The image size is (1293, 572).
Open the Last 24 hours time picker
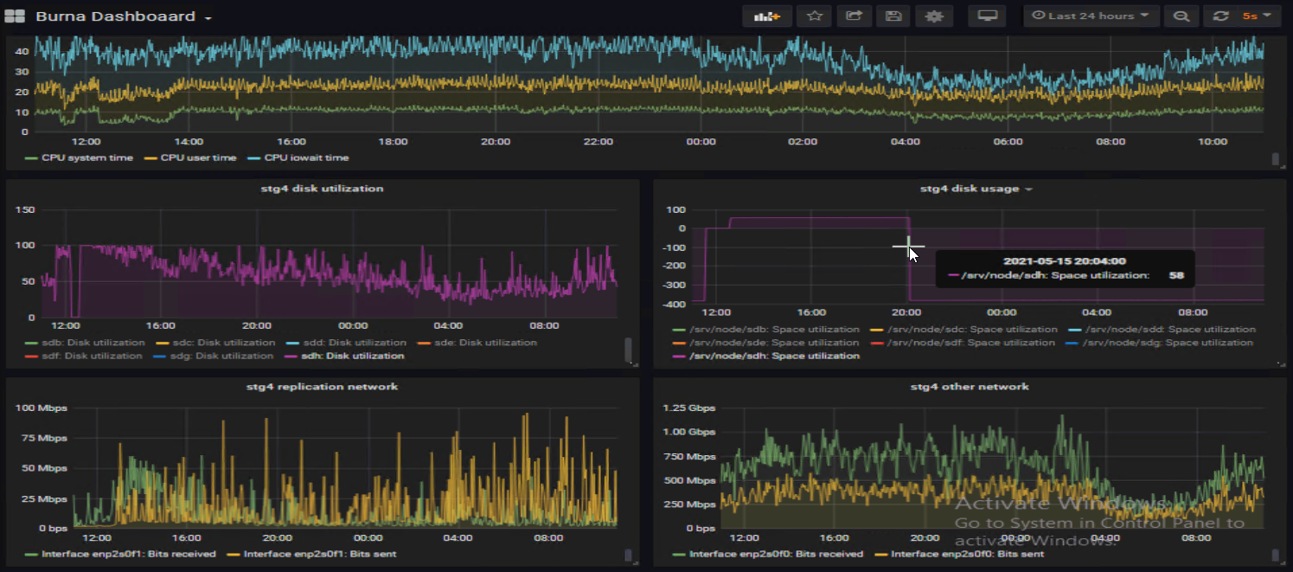coord(1090,16)
